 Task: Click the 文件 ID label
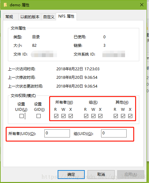pos(20,54)
